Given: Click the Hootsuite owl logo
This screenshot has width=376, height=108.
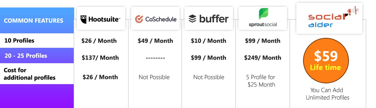Looking at the screenshot, I should (84, 19).
